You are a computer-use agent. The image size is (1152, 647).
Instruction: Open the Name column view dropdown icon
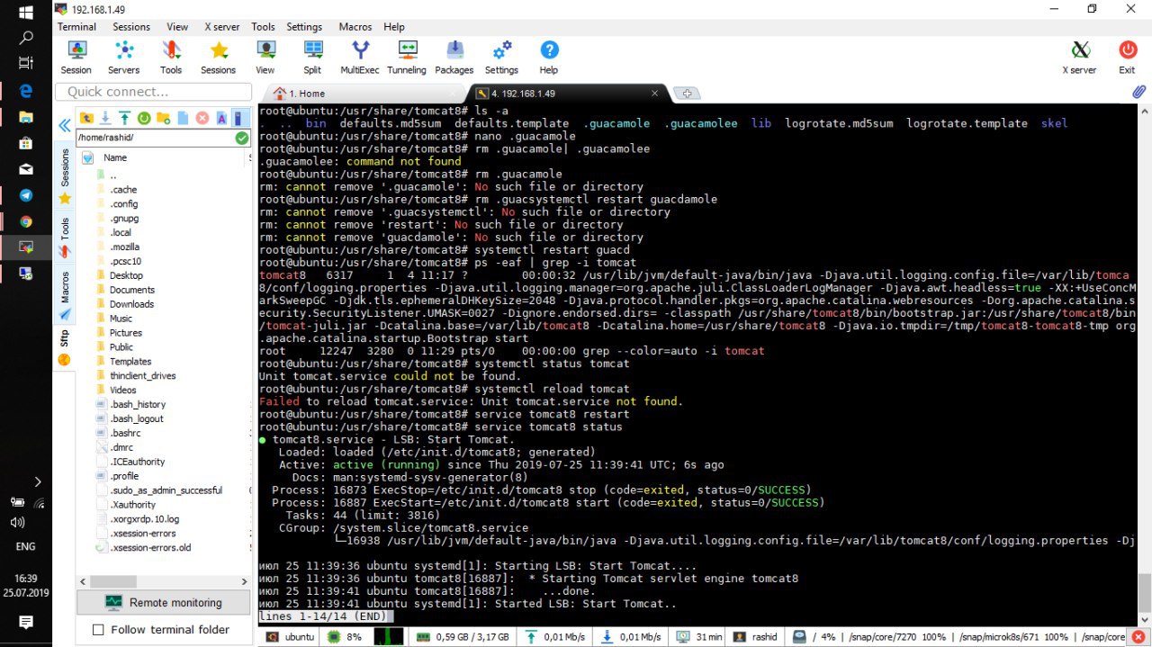pyautogui.click(x=87, y=157)
